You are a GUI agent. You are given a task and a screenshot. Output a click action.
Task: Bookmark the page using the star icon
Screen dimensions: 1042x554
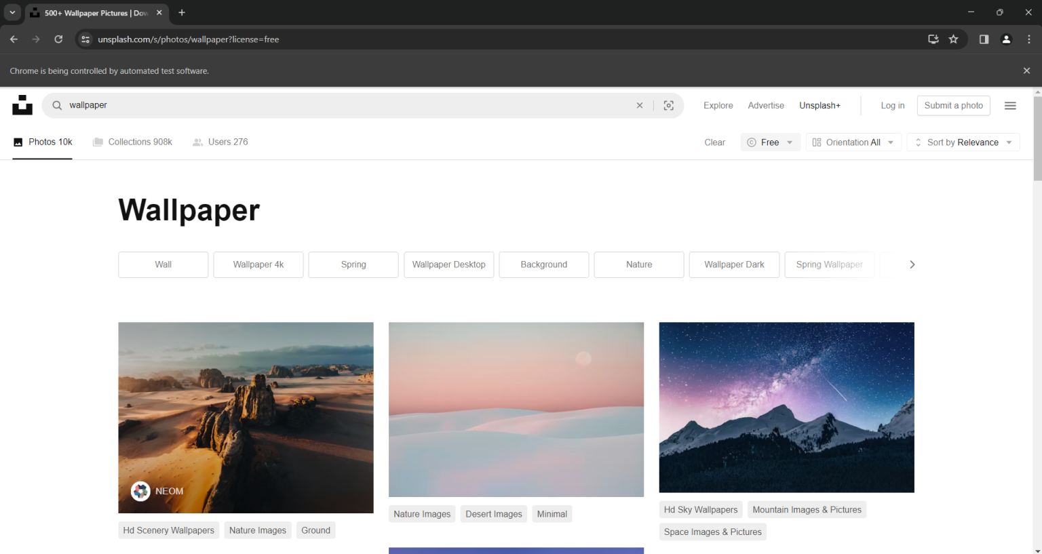coord(954,39)
